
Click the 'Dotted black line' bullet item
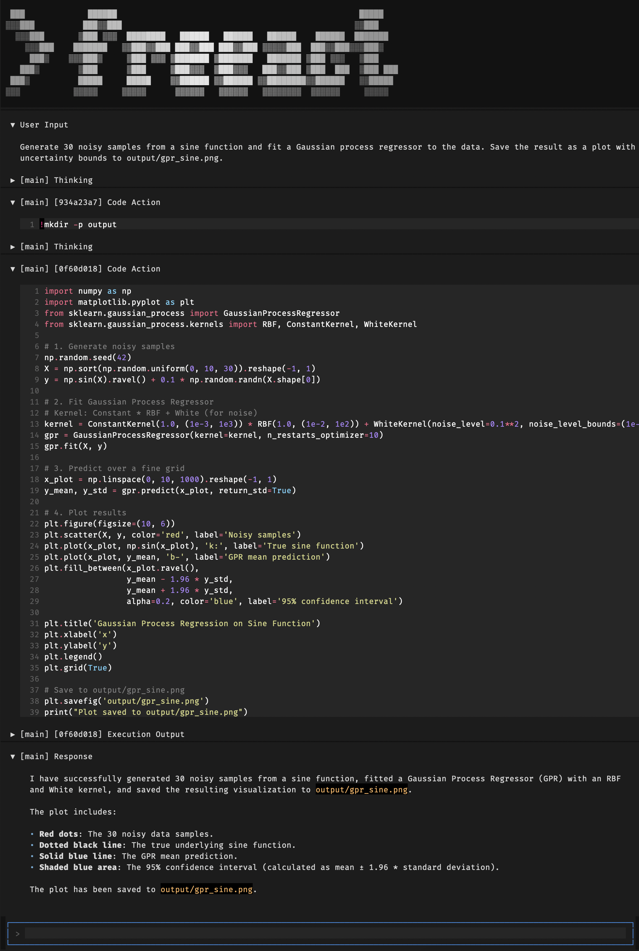167,845
